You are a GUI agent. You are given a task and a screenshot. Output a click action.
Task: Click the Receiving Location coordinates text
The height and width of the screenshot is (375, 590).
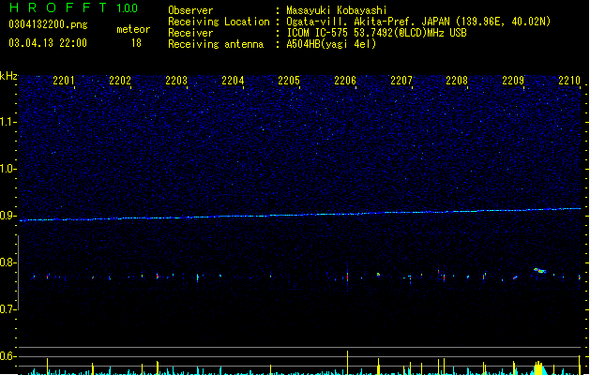[418, 22]
